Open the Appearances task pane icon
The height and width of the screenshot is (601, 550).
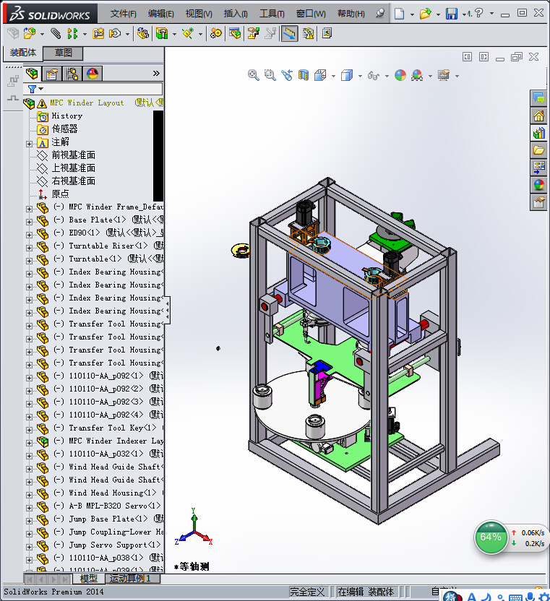[x=538, y=185]
